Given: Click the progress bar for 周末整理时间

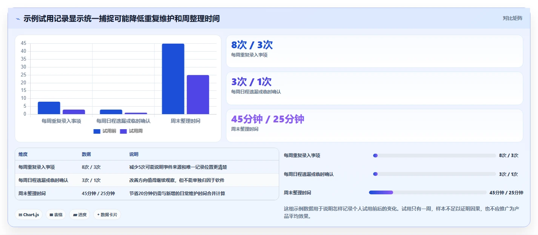Looking at the screenshot, I should point(428,192).
